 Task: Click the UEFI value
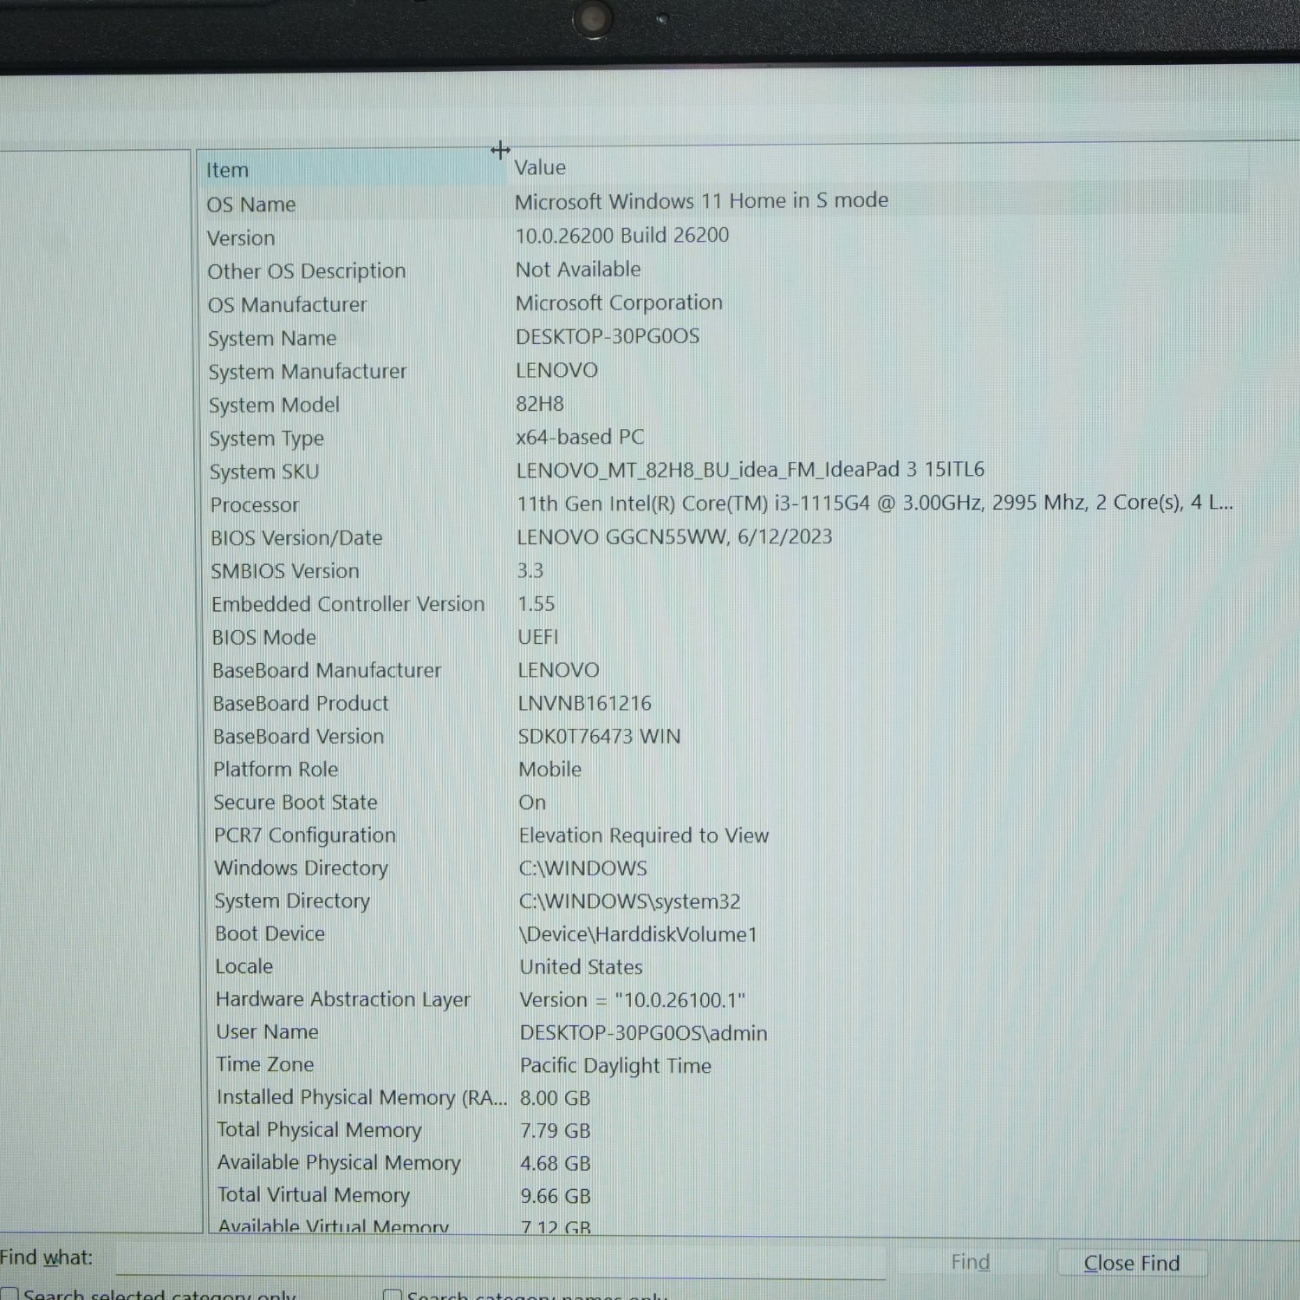pyautogui.click(x=538, y=637)
